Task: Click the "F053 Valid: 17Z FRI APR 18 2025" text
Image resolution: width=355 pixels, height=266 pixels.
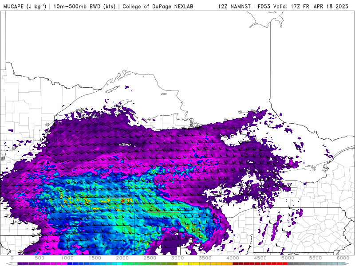Action: point(303,6)
